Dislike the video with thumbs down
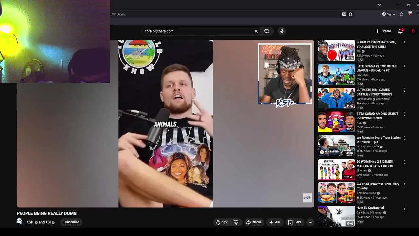This screenshot has height=236, width=419. tap(236, 222)
